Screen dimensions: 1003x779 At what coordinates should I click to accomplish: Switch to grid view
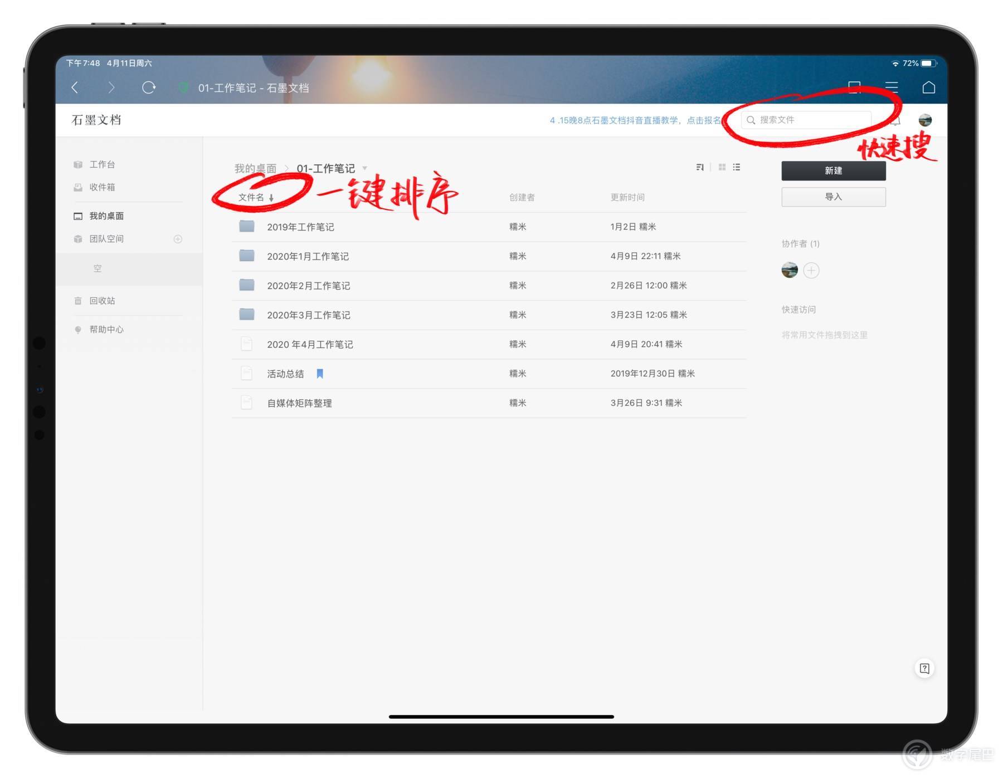722,167
